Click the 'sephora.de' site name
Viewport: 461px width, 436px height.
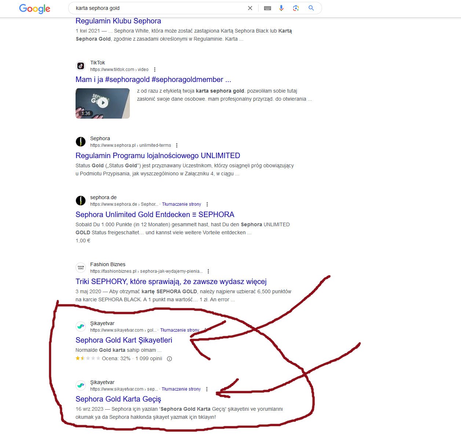tap(103, 197)
